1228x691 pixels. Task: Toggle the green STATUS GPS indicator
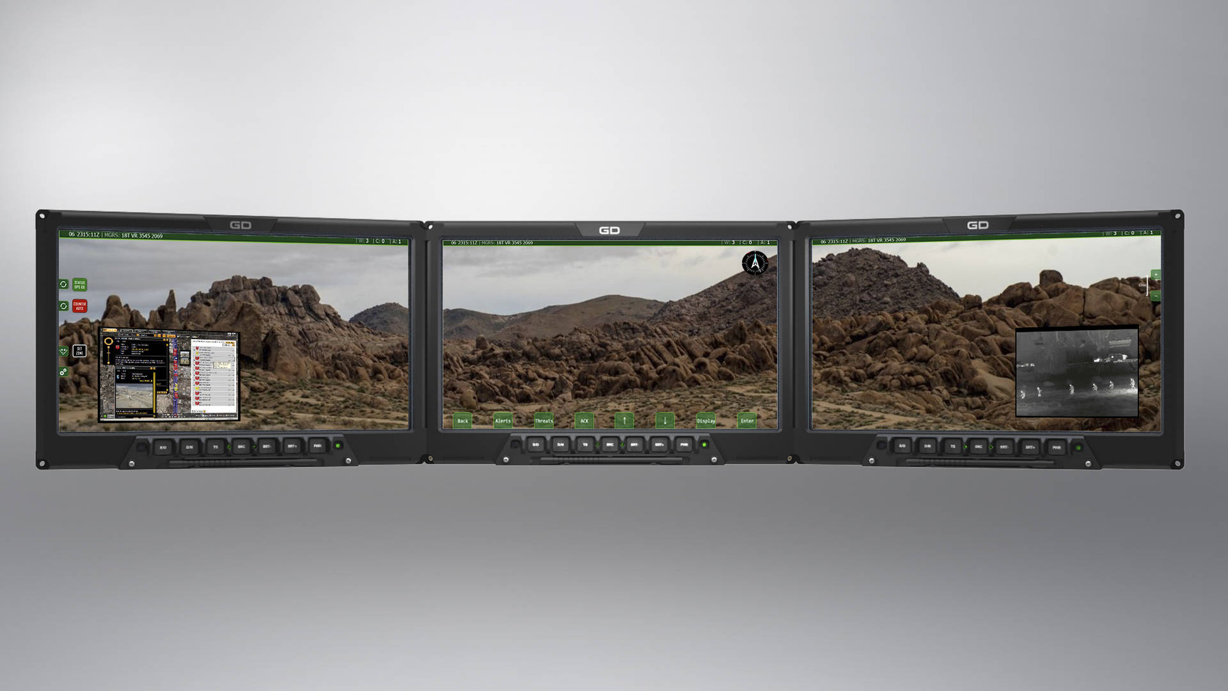[80, 284]
